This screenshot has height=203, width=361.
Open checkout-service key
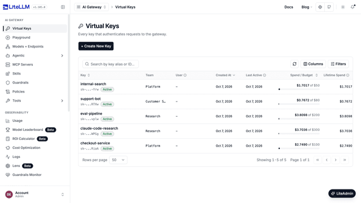[95, 143]
